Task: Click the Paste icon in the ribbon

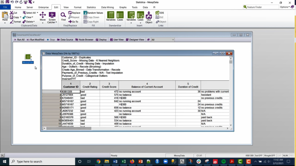Action: [x=5, y=16]
